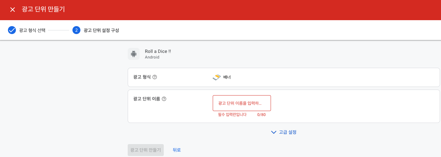Click the completed step checkmark icon
This screenshot has width=441, height=157.
click(12, 30)
